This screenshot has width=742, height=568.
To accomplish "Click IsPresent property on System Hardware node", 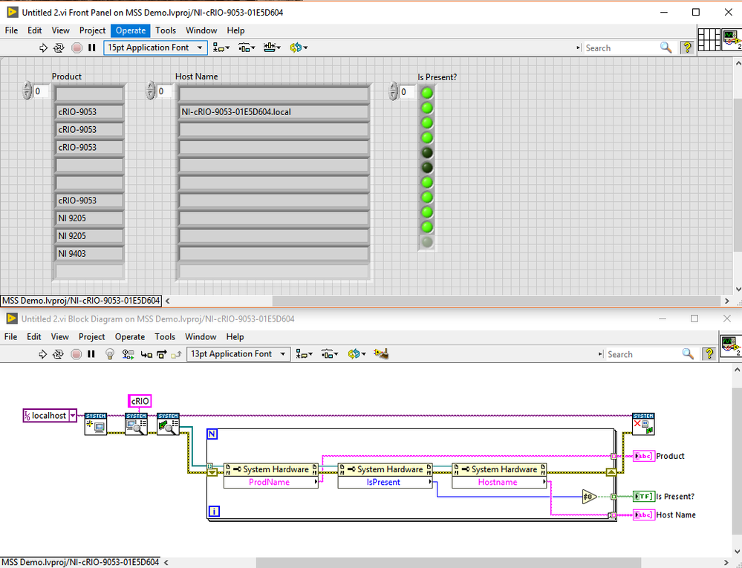I will (x=385, y=483).
